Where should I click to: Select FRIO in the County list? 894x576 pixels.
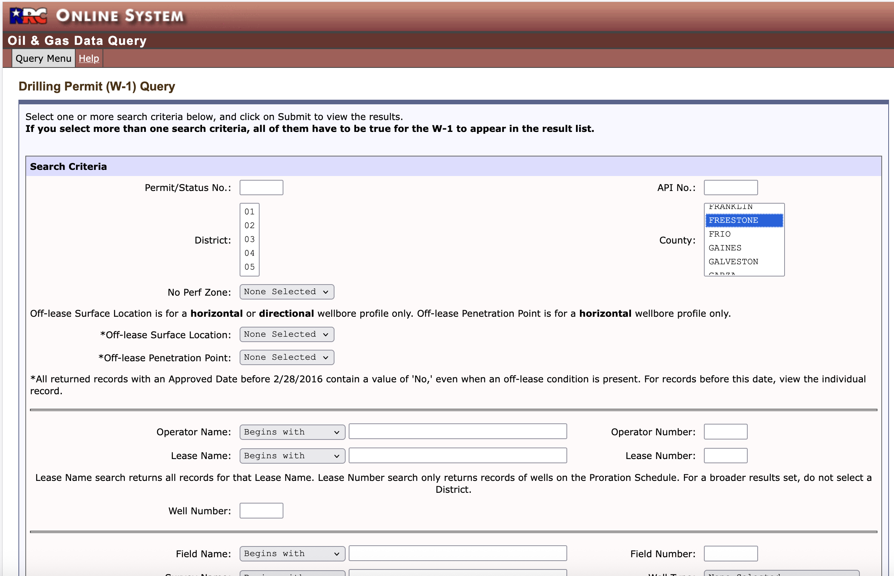pyautogui.click(x=720, y=234)
